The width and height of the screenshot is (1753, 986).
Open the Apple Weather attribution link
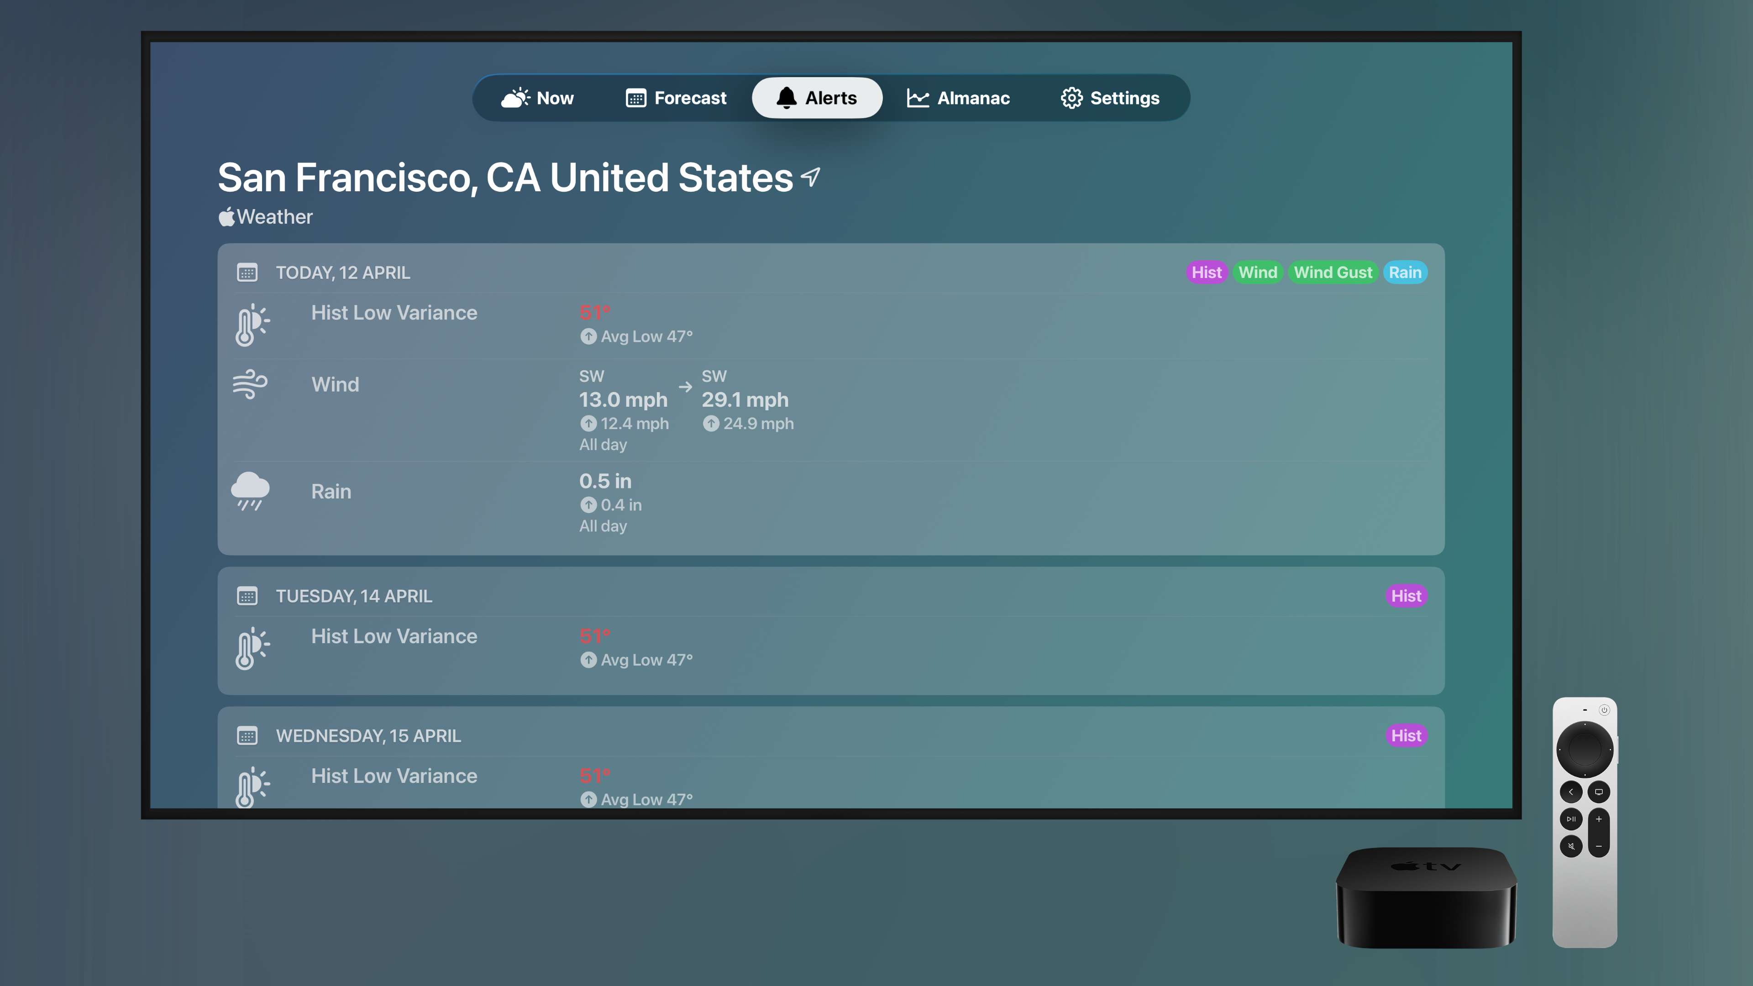click(x=265, y=216)
